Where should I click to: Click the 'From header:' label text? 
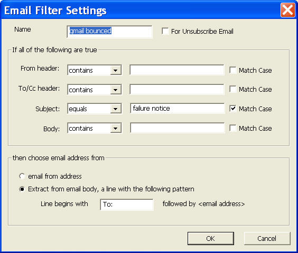tap(40, 69)
